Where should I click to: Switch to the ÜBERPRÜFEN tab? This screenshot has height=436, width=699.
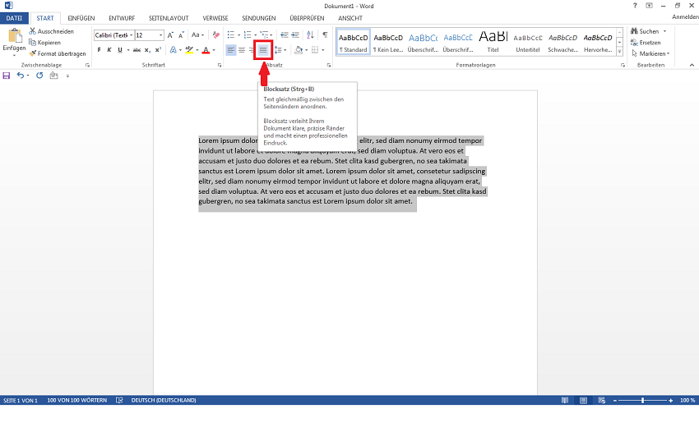click(307, 18)
